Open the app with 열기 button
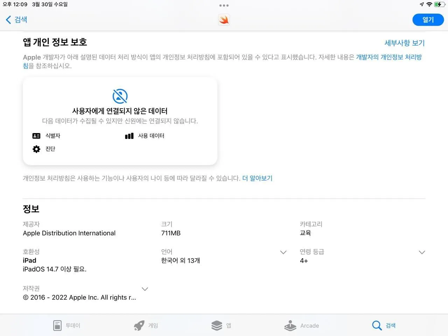448x336 pixels. click(428, 20)
